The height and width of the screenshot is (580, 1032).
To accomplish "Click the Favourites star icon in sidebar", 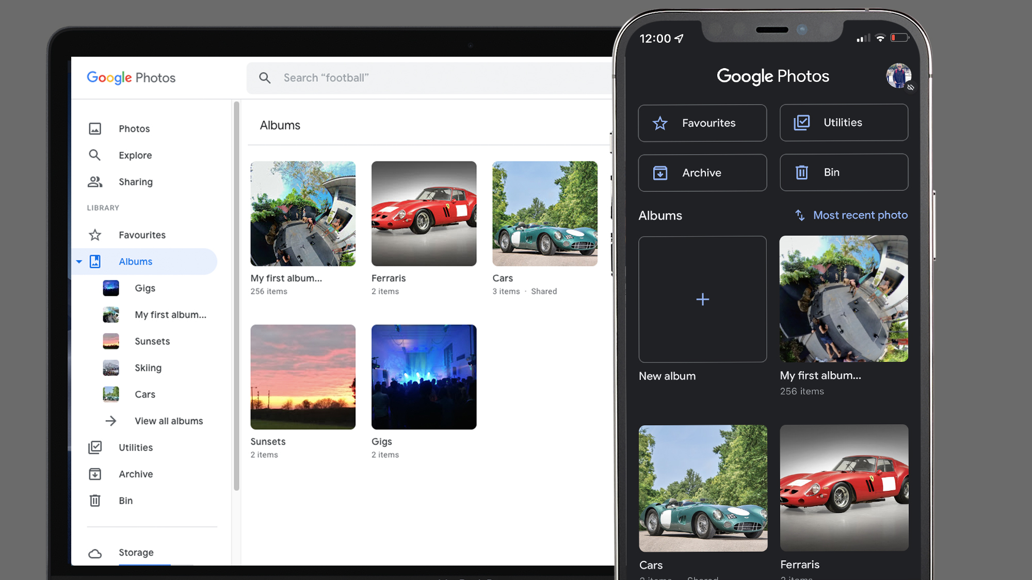I will (x=95, y=234).
